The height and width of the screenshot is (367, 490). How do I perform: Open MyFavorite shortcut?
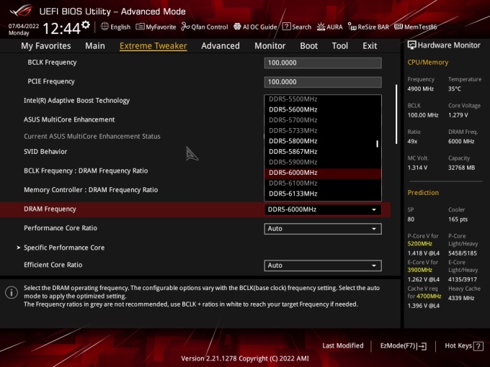tap(156, 27)
